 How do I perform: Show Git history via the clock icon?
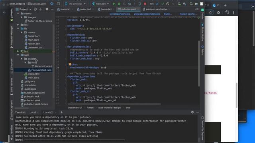(168, 4)
